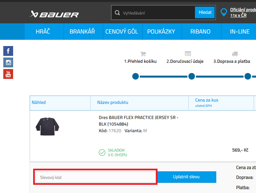The image size is (256, 193).
Task: Open the black jersey product thumbnail
Action: tap(47, 126)
